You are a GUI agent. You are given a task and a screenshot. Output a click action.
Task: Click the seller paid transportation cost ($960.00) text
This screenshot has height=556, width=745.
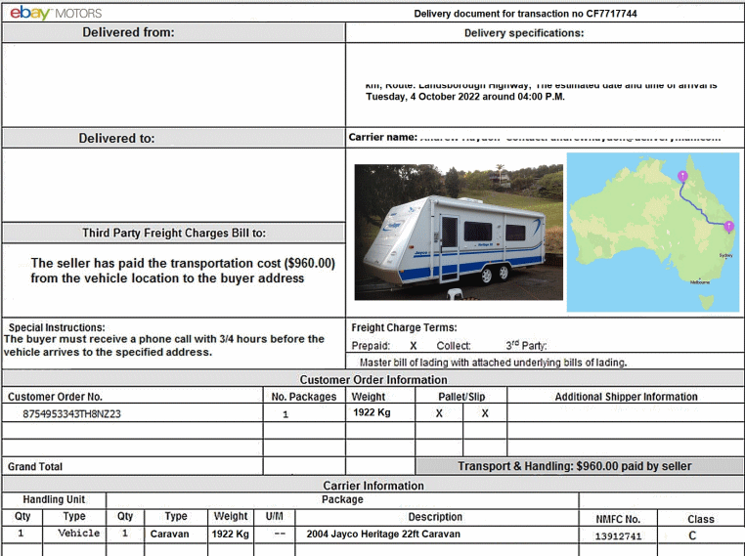[183, 271]
